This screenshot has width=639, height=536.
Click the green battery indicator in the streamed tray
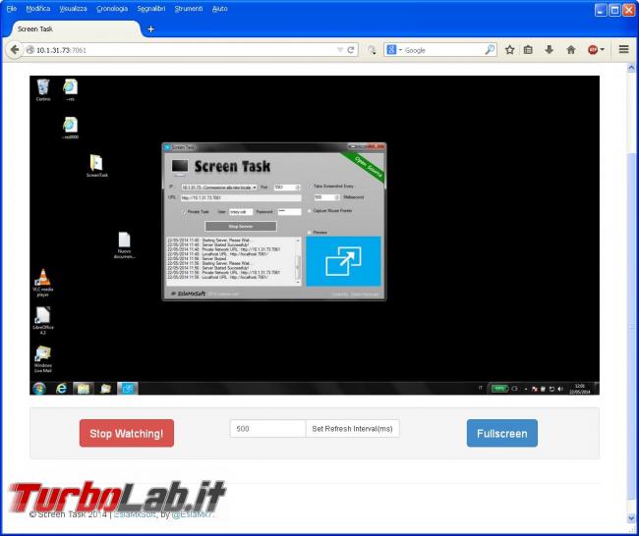click(x=499, y=389)
